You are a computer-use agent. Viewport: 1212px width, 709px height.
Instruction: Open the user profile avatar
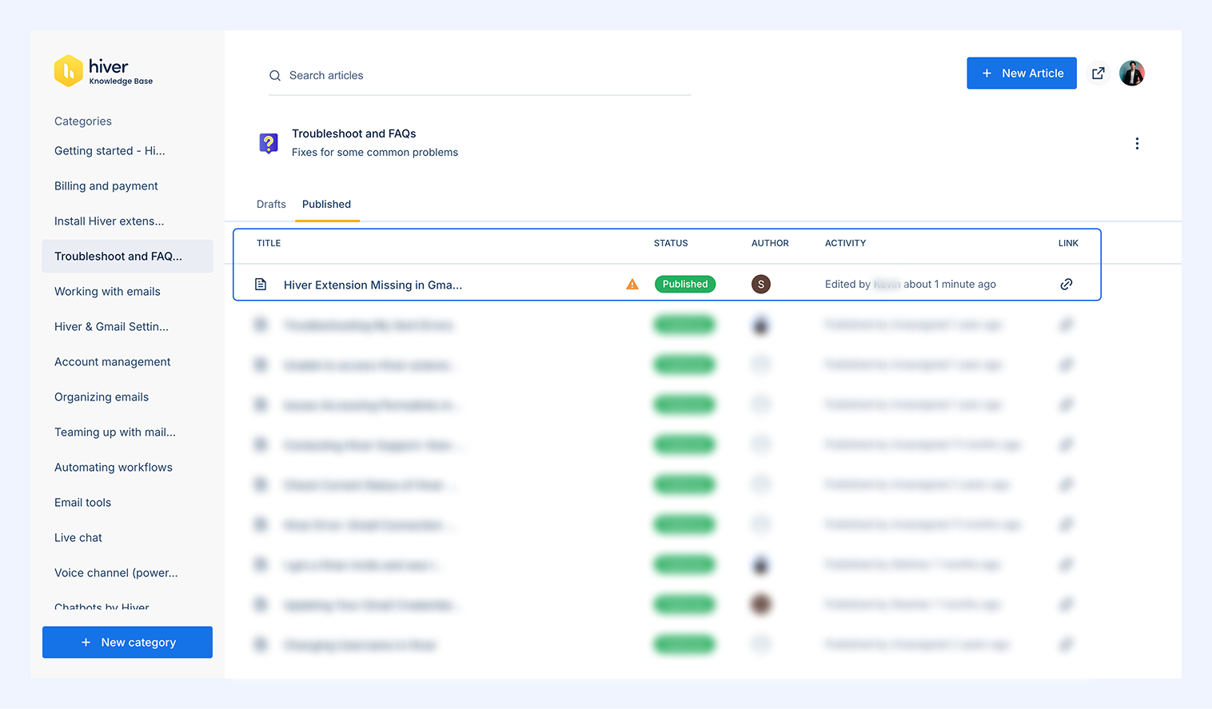tap(1132, 74)
